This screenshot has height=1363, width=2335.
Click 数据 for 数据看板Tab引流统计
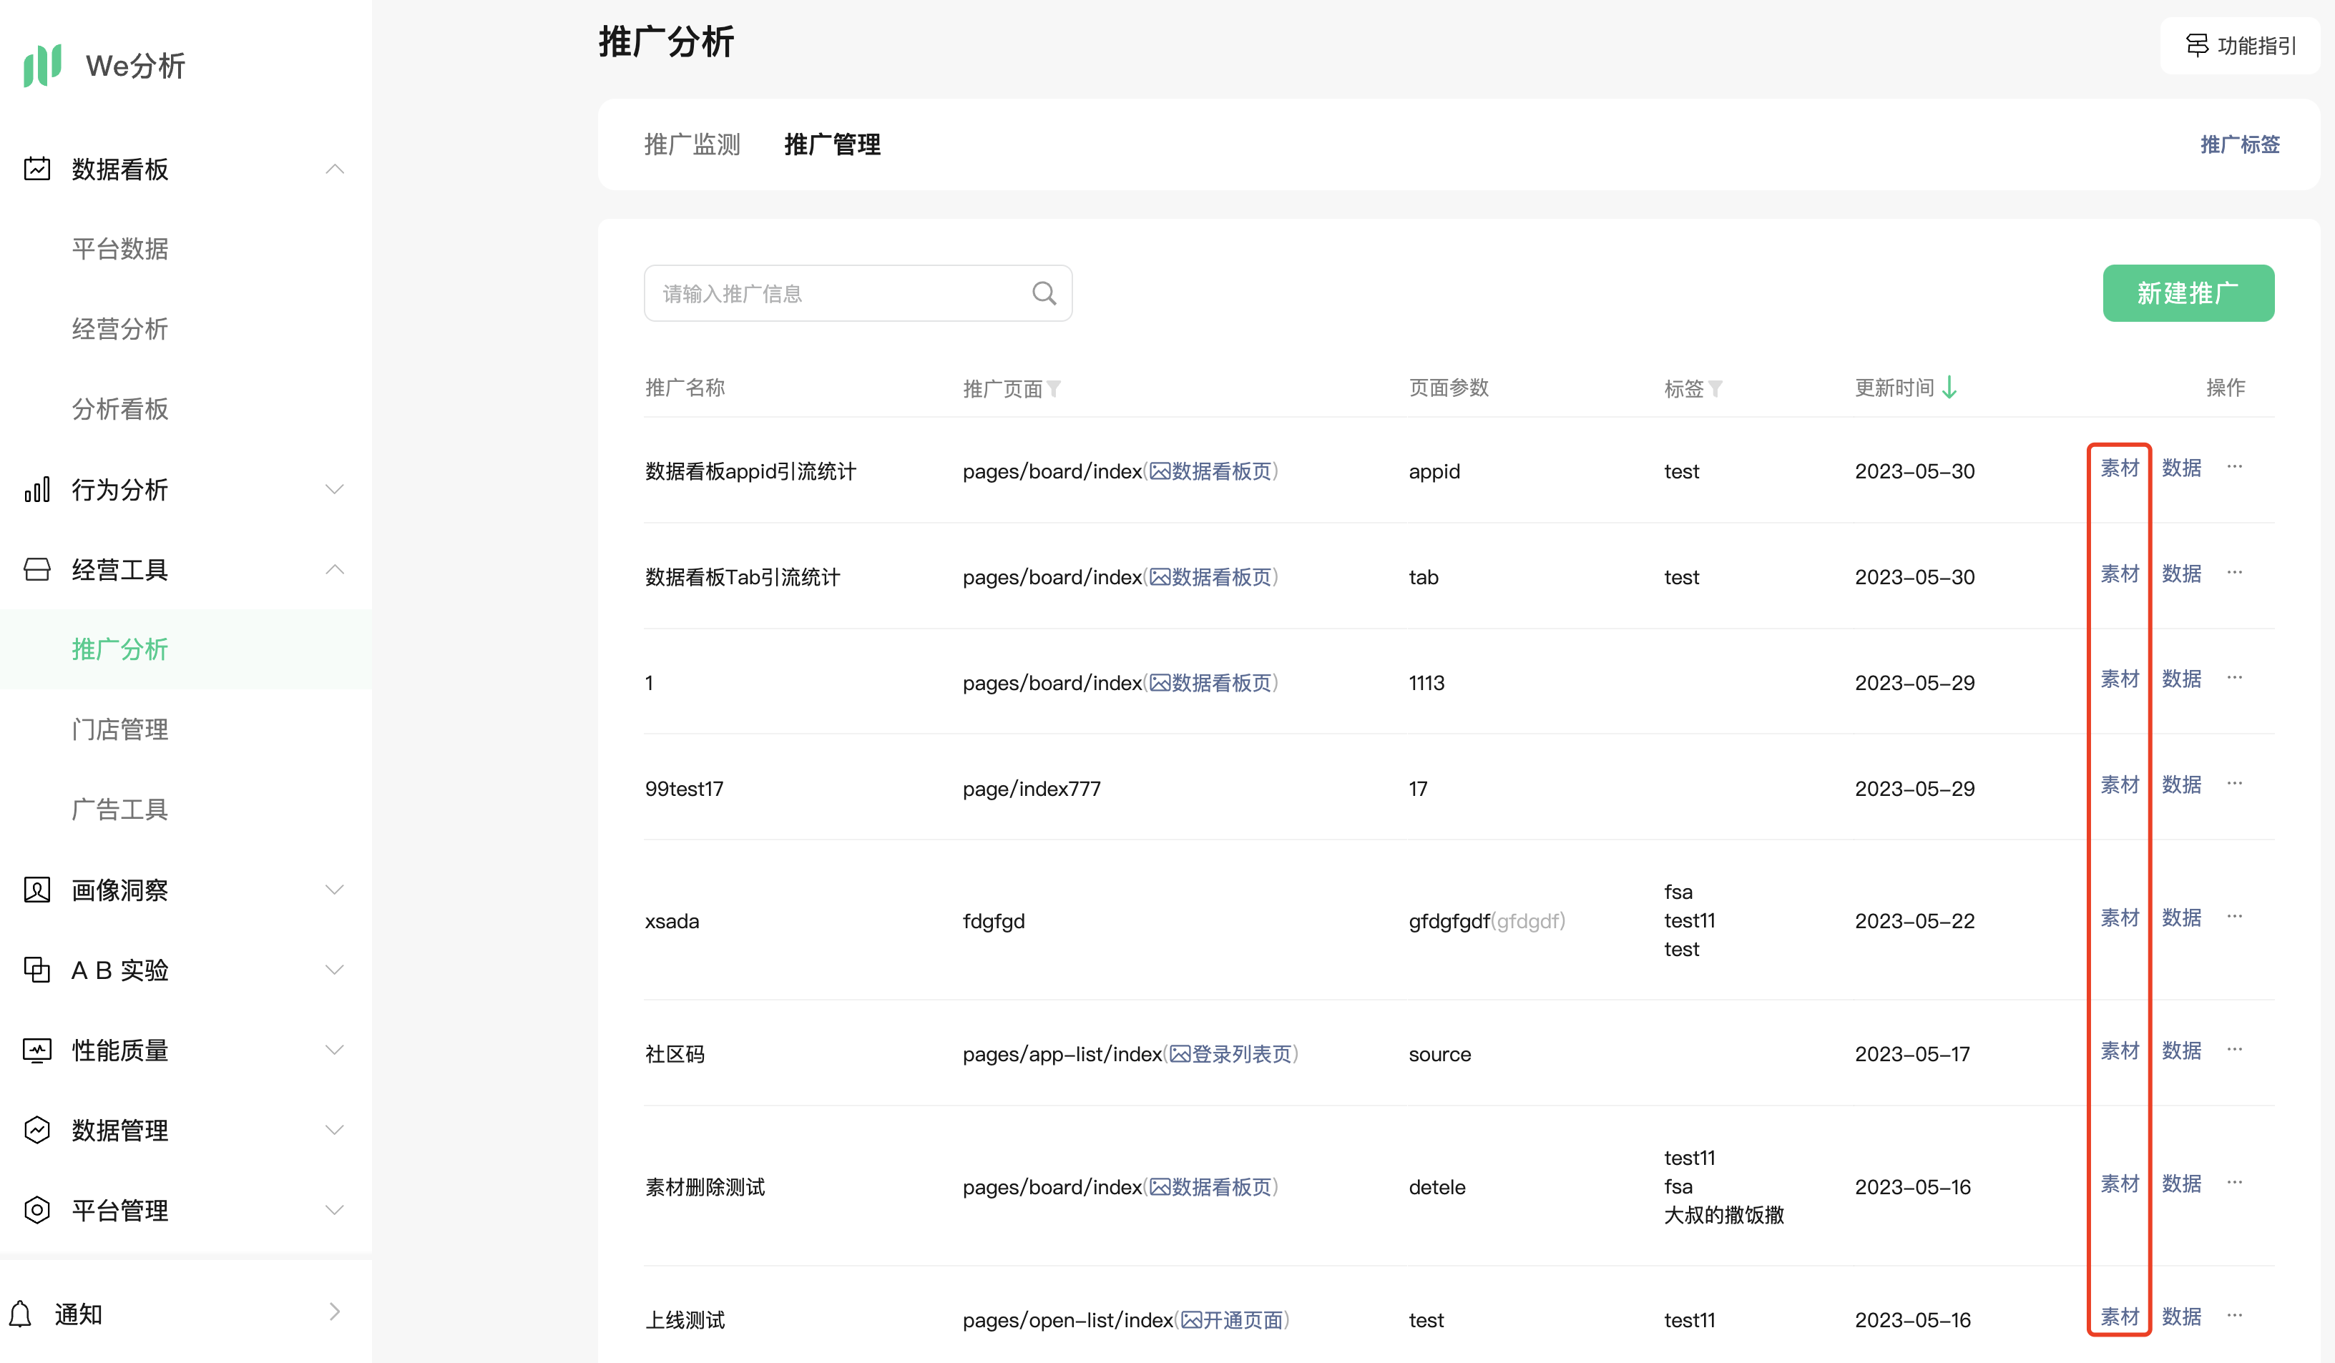2182,574
